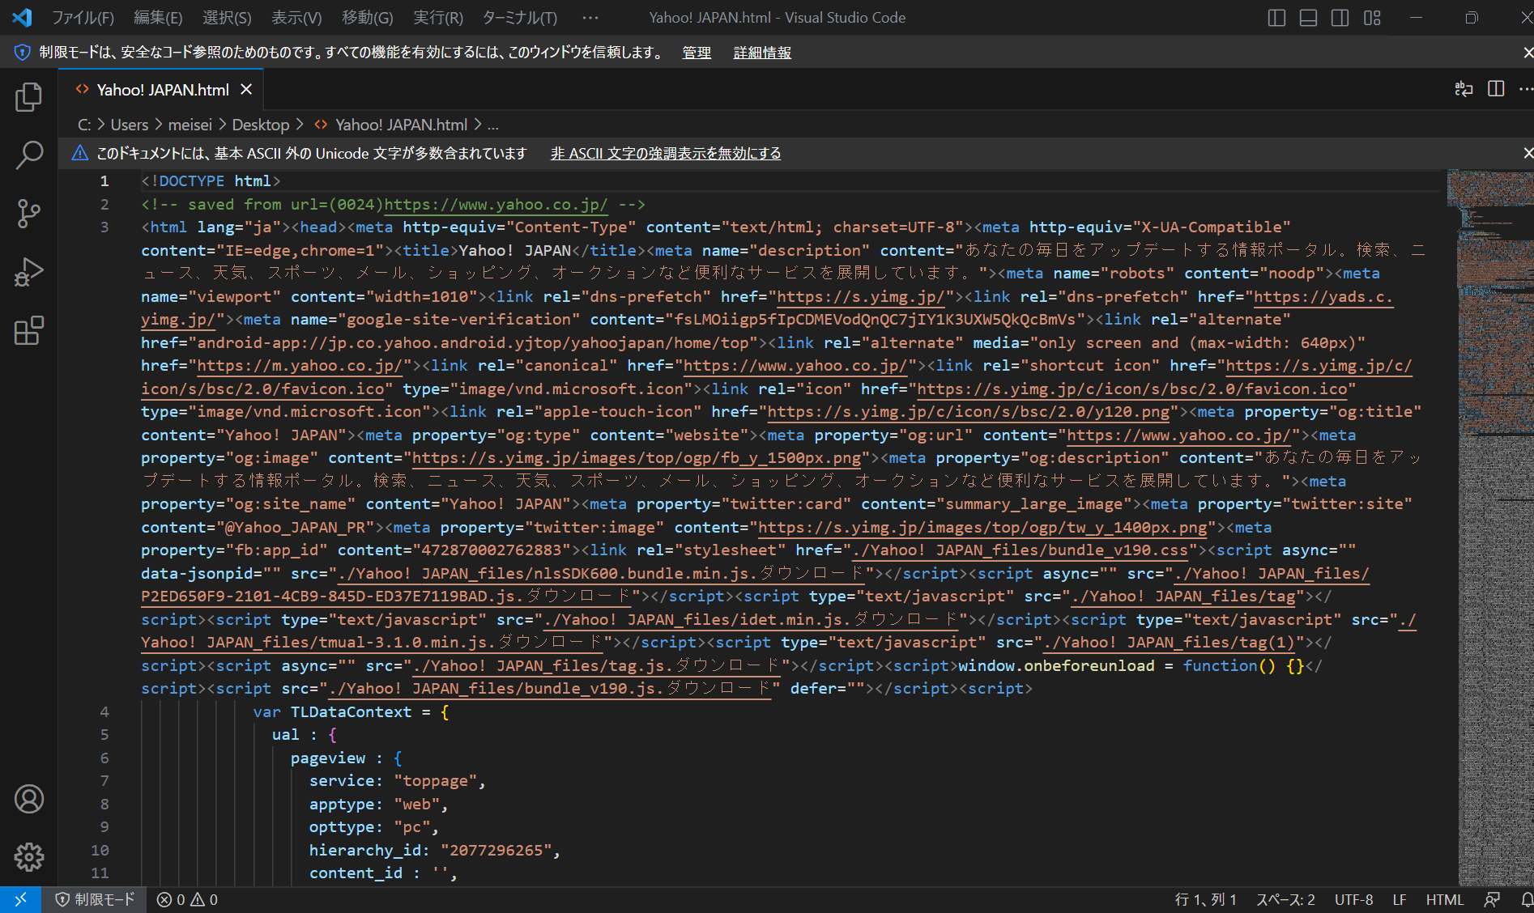
Task: Click the https://m.yahoo.co.jp/ link in code
Action: click(x=300, y=365)
